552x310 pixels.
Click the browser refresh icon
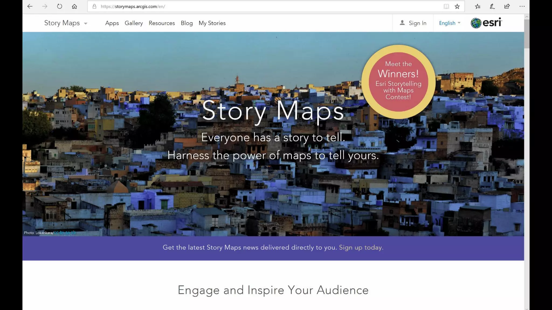(60, 6)
